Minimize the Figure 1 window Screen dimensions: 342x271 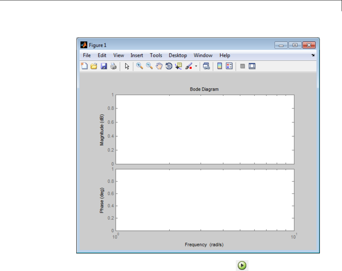point(281,45)
